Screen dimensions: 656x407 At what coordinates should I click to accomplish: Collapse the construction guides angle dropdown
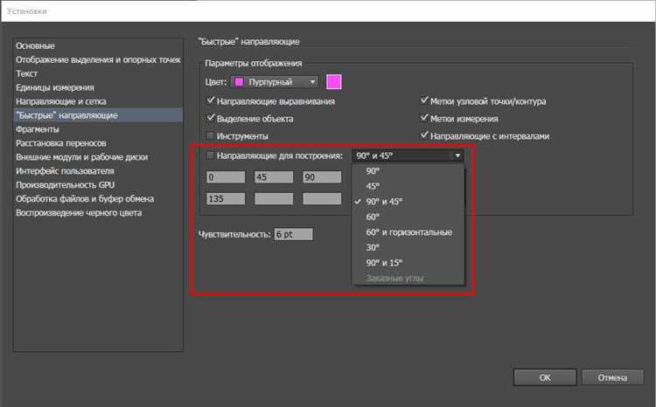(x=408, y=155)
